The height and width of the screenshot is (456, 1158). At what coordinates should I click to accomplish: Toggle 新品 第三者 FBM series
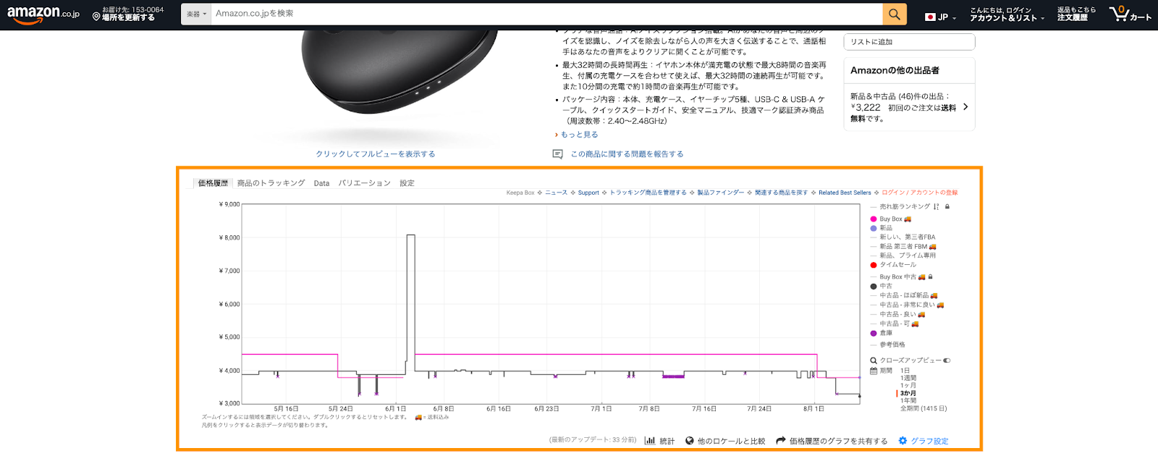[903, 247]
